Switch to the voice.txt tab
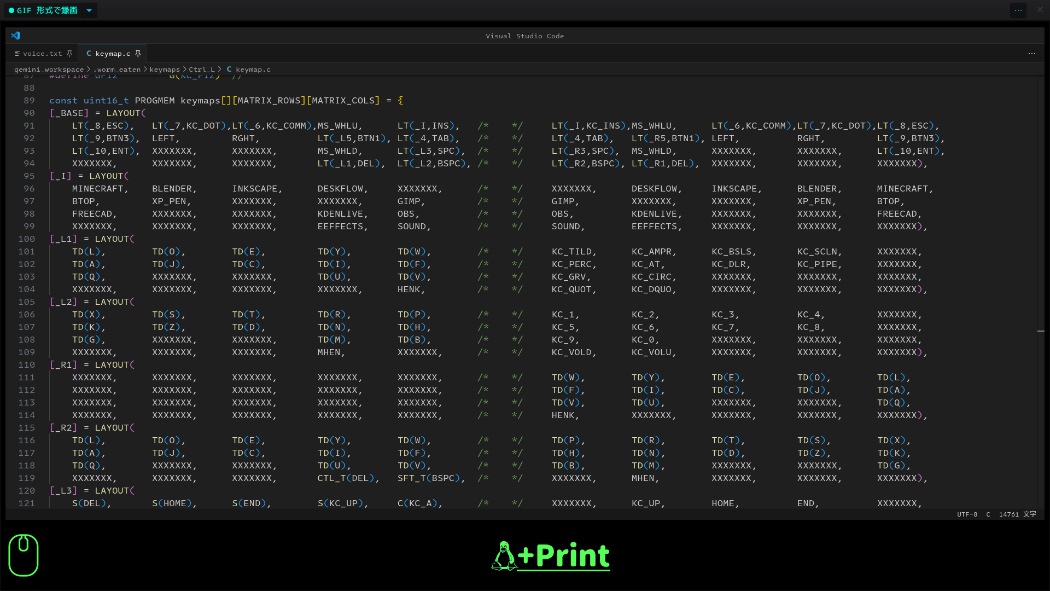This screenshot has width=1050, height=591. (42, 54)
